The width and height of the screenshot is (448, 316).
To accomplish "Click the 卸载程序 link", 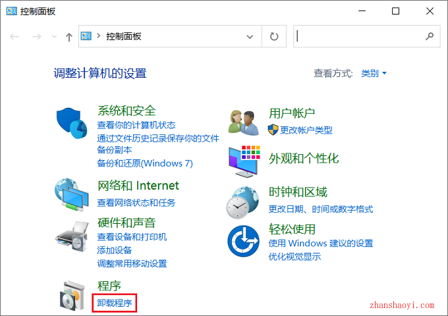I will [x=114, y=303].
